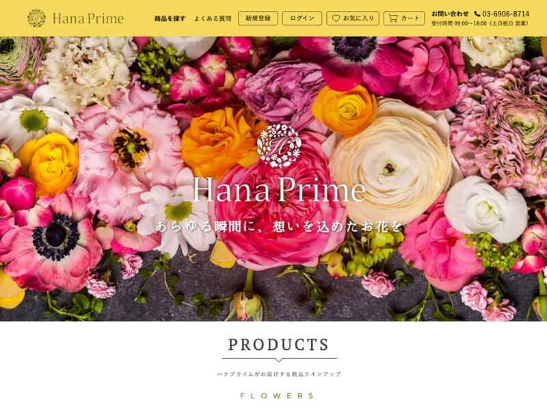The width and height of the screenshot is (547, 410).
Task: Click the shopping cart icon
Action: point(393,18)
